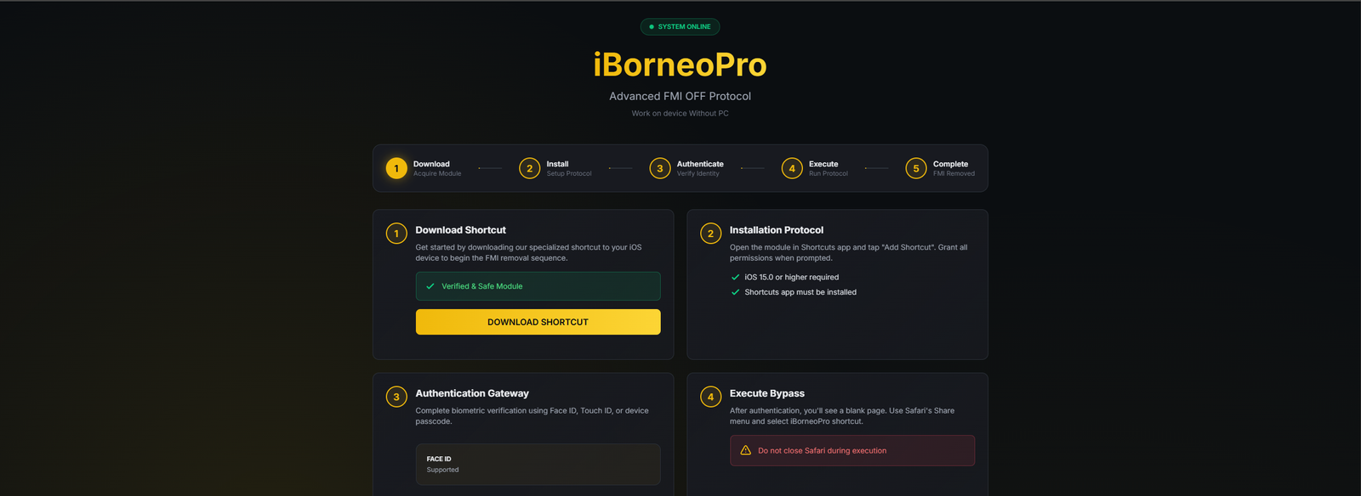Click the warning triangle in the Safari notice

pyautogui.click(x=746, y=450)
